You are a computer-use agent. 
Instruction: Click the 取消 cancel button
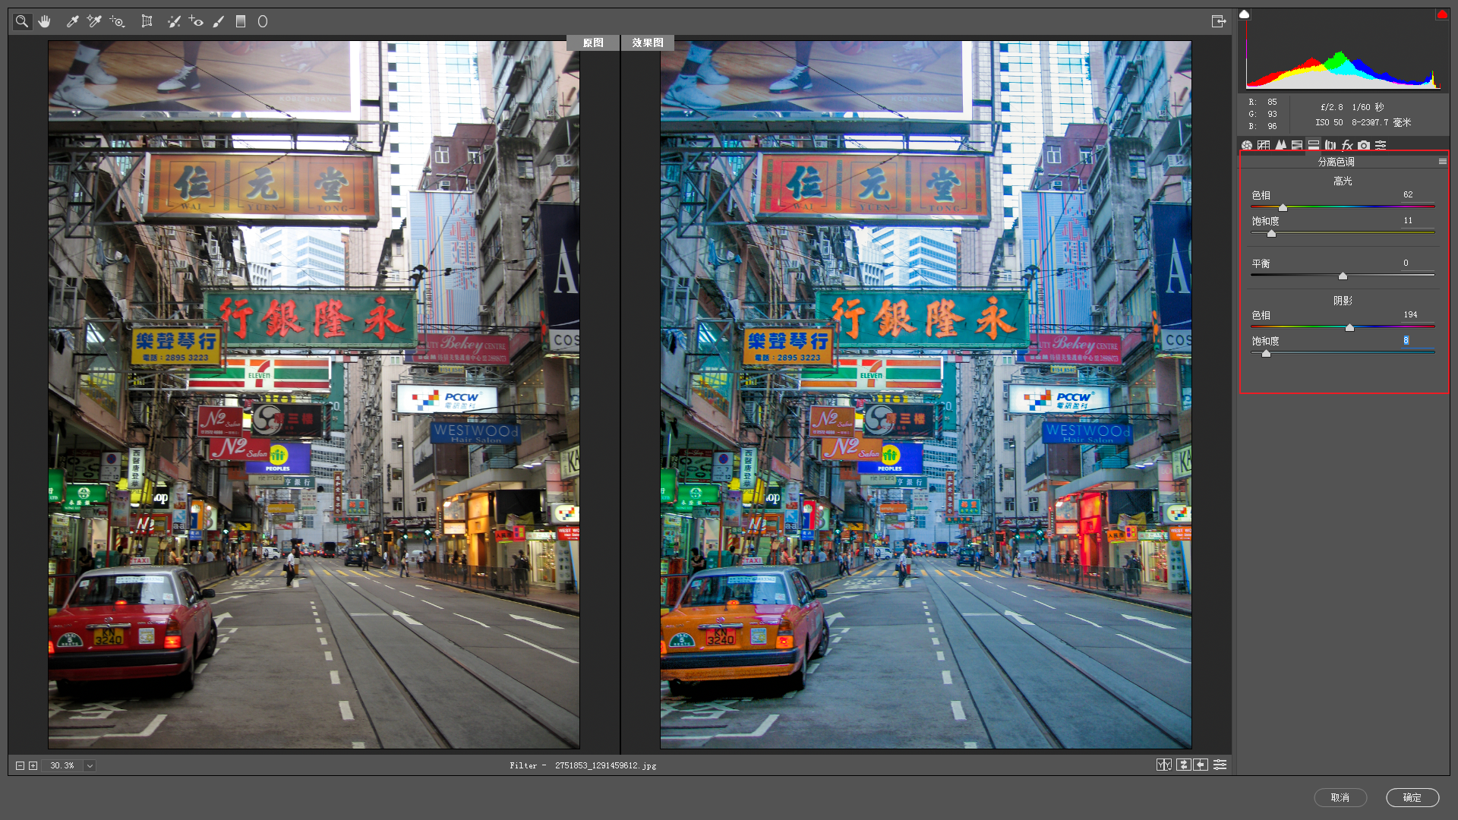(1340, 797)
